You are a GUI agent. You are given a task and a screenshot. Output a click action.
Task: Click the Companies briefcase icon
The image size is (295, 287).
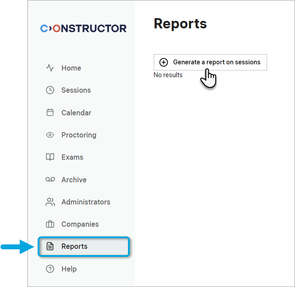tap(50, 224)
